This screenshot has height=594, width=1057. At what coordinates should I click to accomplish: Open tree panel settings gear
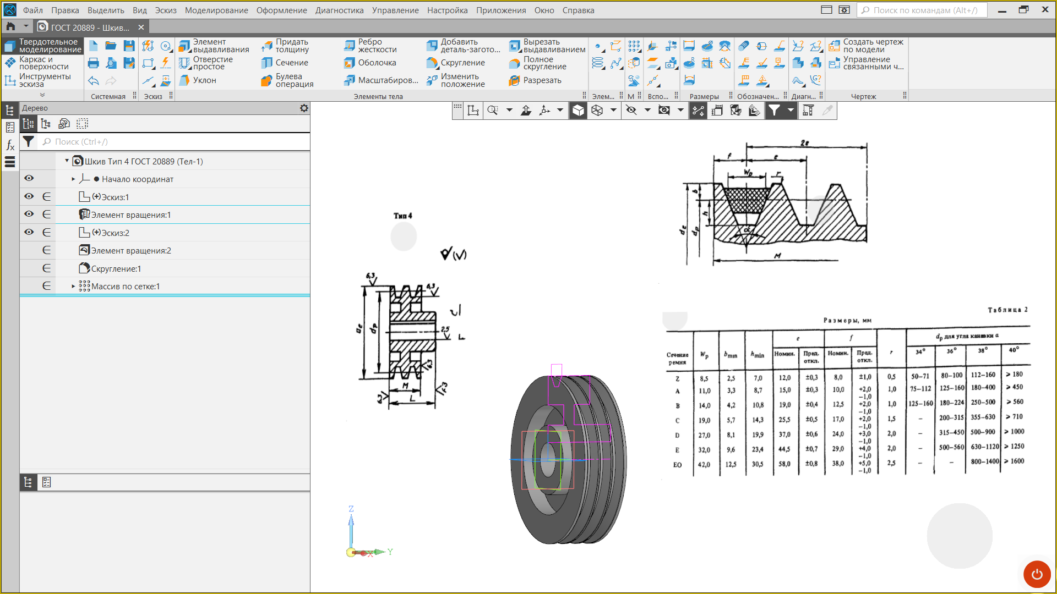coord(304,108)
